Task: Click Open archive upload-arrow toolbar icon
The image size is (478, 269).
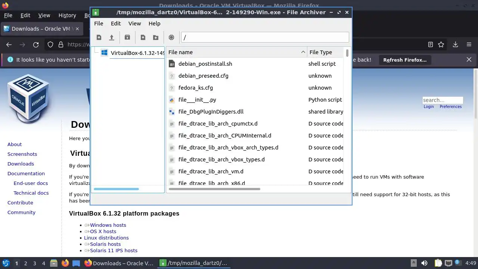Action: (x=111, y=37)
